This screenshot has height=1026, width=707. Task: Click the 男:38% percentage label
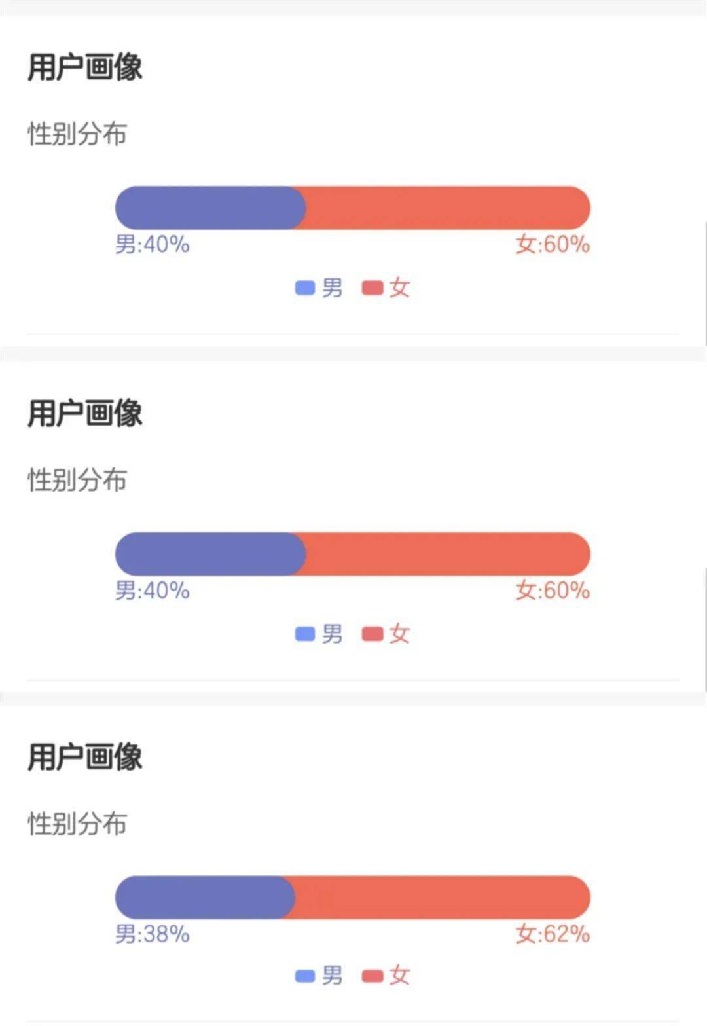click(x=153, y=934)
